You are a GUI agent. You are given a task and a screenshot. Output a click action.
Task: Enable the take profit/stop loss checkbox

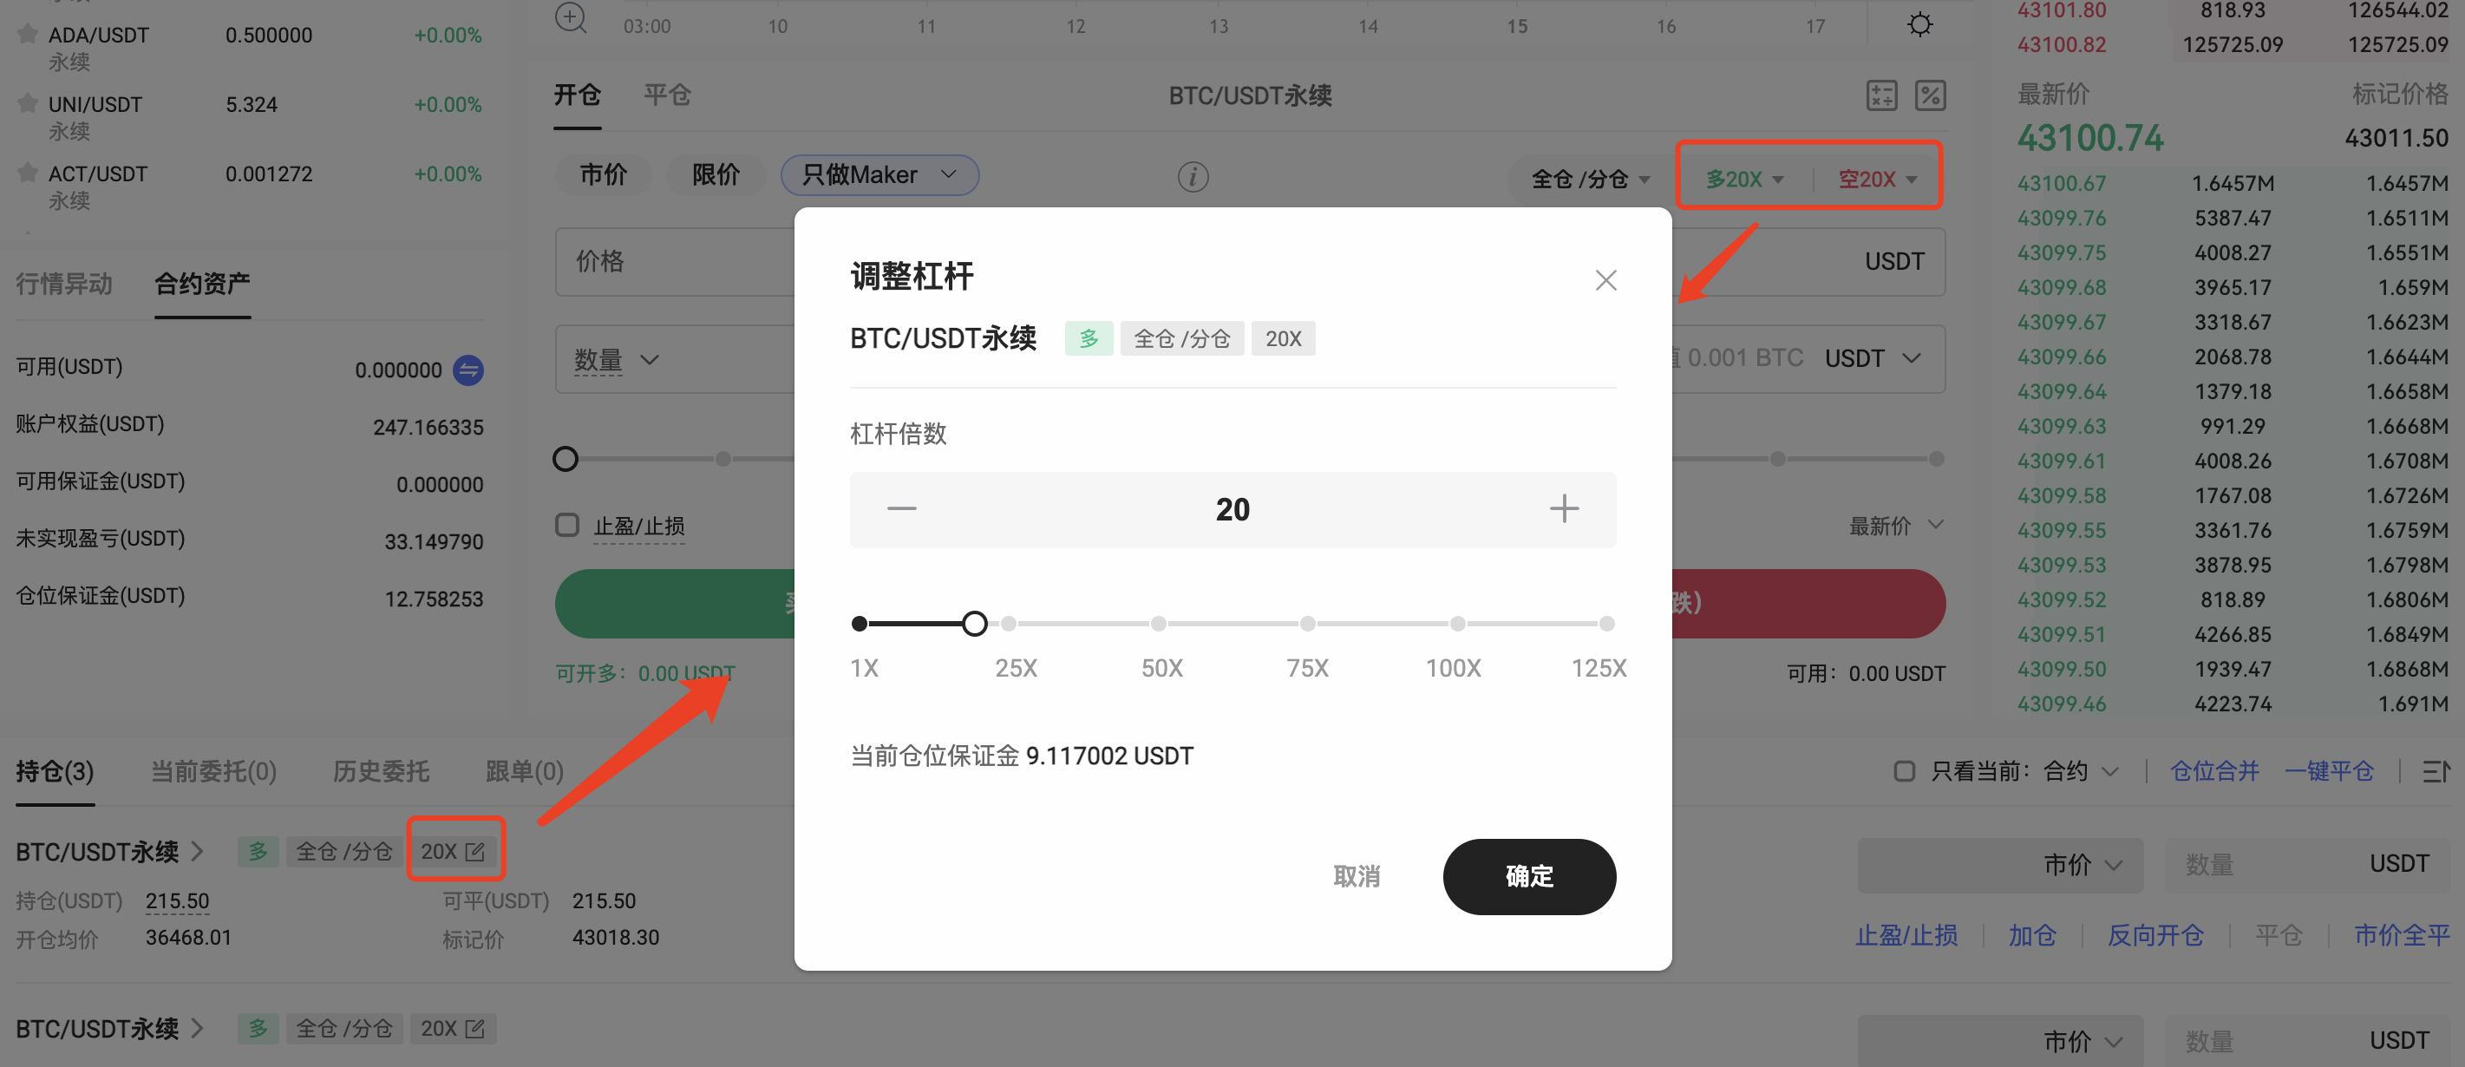pos(567,526)
